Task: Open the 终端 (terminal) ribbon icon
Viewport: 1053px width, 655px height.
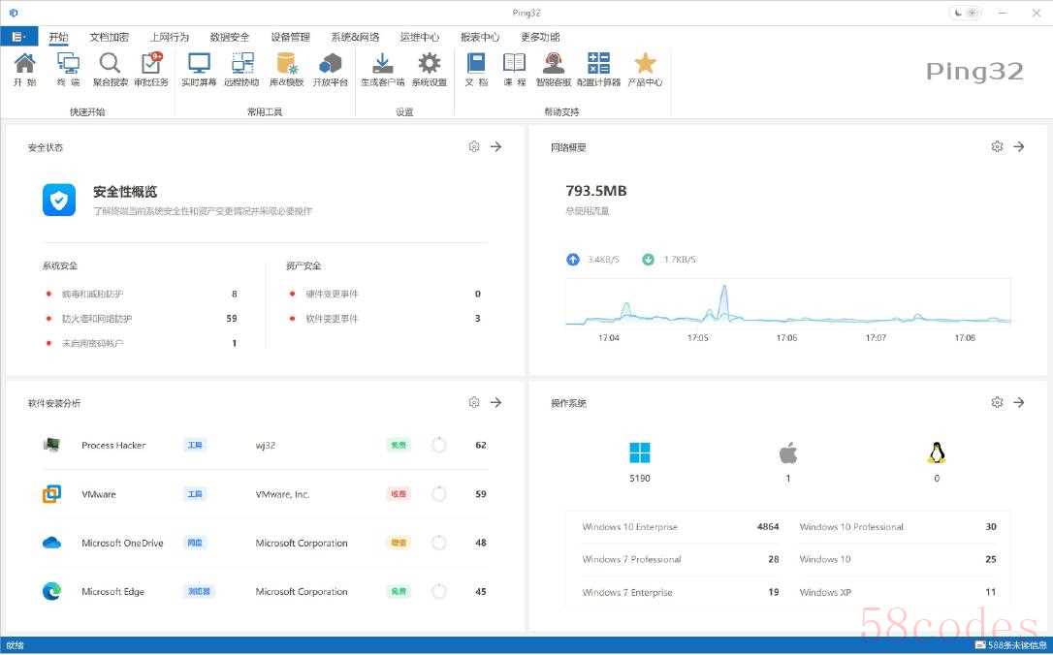Action: 68,69
